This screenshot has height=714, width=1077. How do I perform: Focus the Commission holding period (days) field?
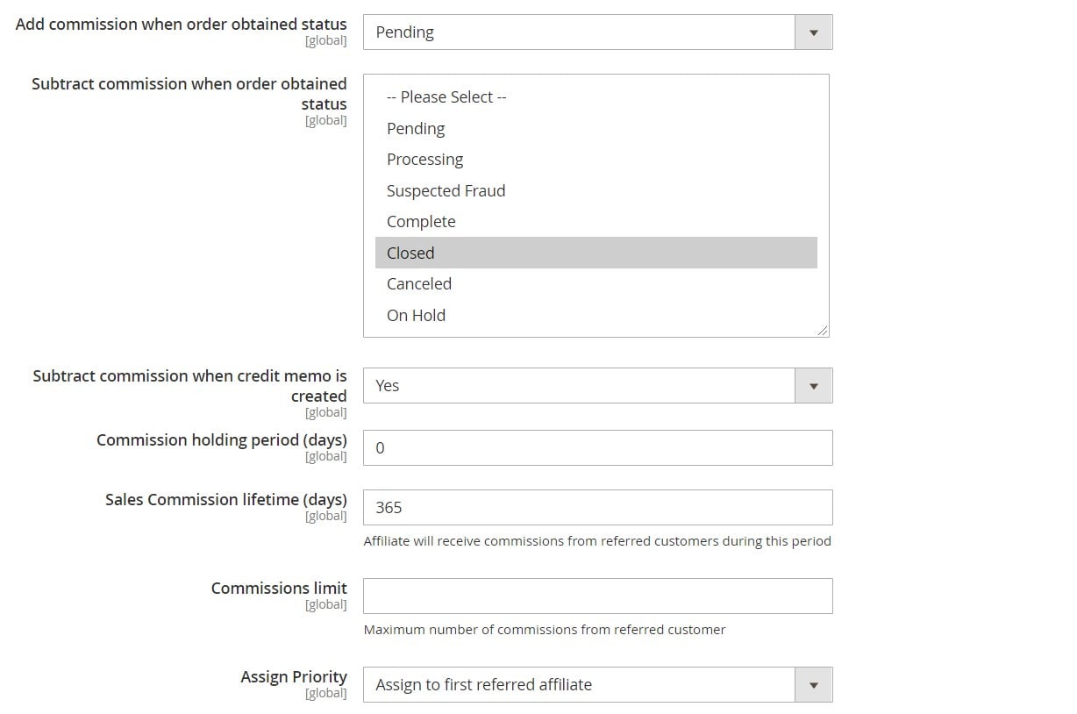597,448
